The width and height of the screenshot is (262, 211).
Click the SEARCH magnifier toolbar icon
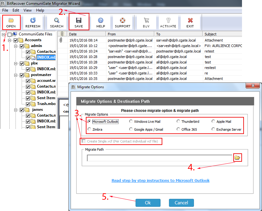coord(57,20)
